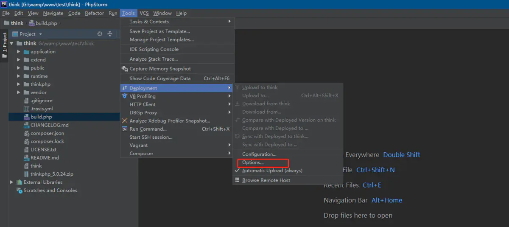Click the Scroll from Source target icon
Screen dimensions: 509x227
tap(100, 34)
